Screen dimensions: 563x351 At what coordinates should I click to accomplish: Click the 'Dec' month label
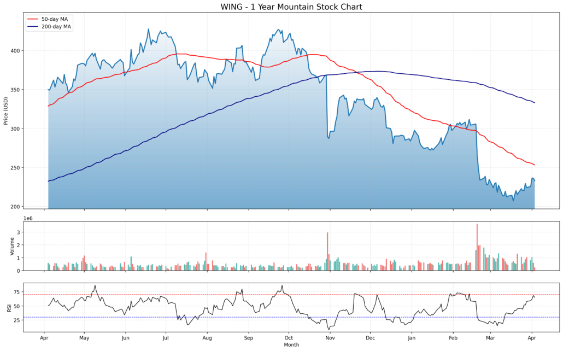click(370, 338)
